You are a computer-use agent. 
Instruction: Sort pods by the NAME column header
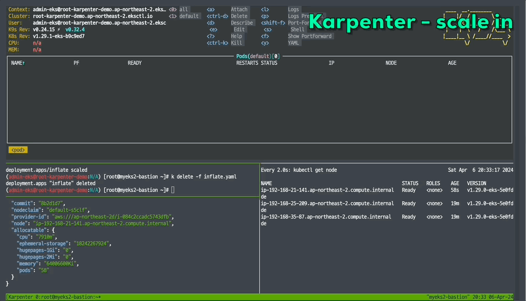tap(18, 63)
